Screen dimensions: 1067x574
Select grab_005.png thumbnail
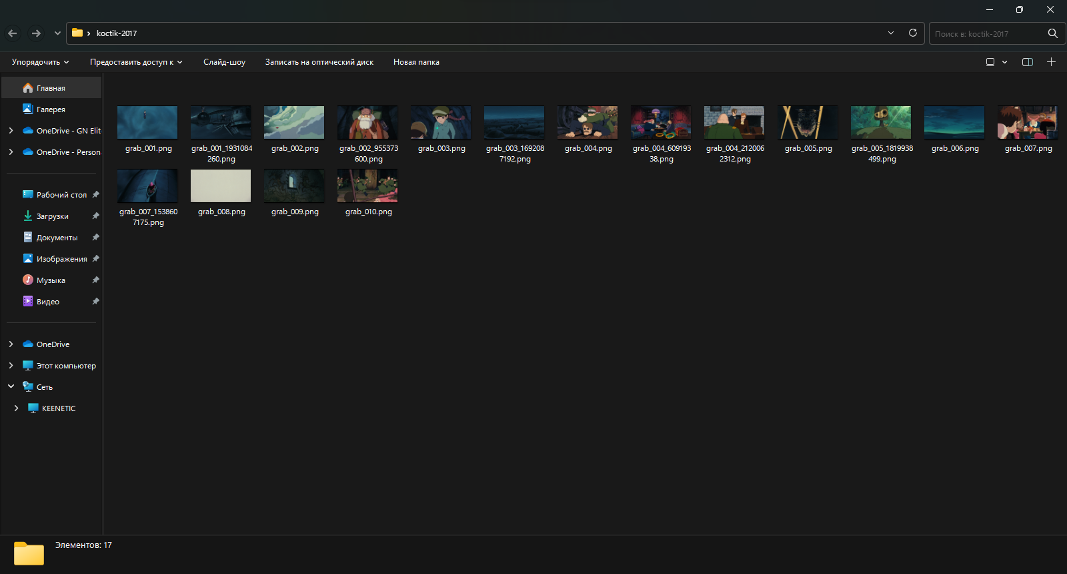808,122
